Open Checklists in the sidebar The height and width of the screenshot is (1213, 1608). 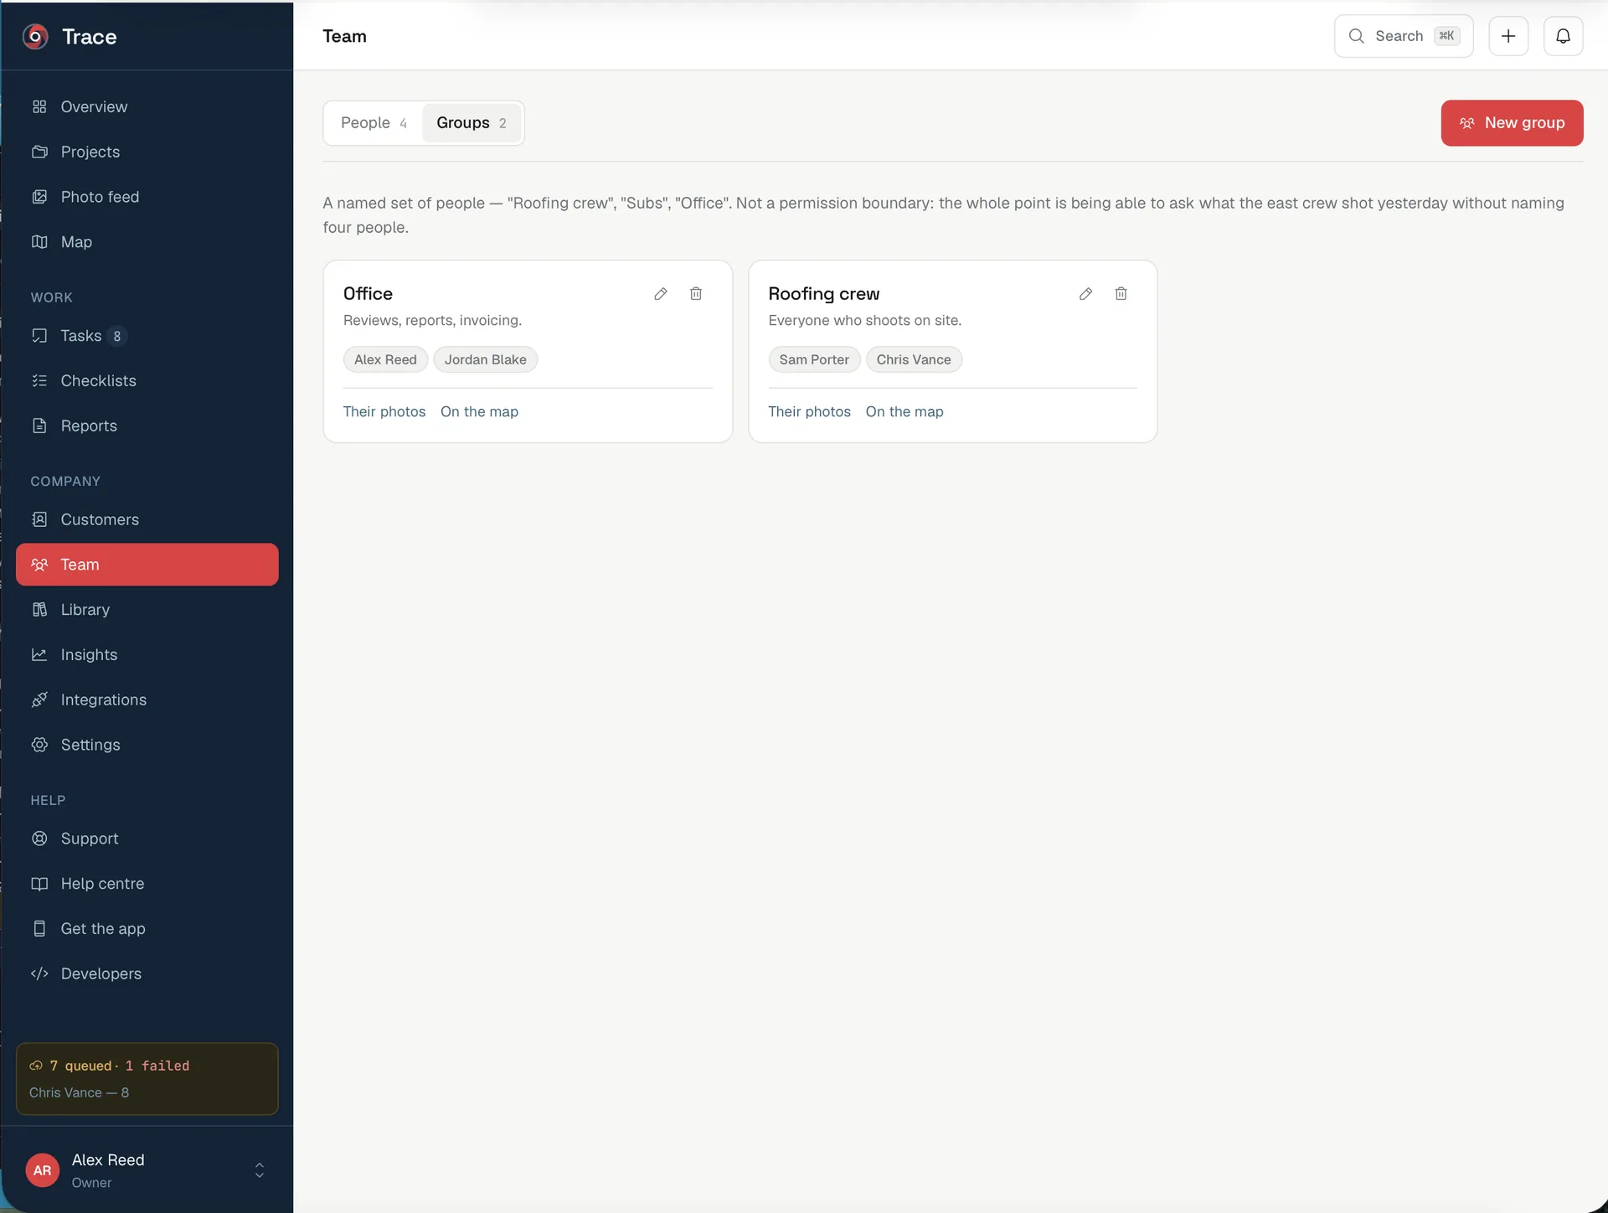(x=147, y=381)
